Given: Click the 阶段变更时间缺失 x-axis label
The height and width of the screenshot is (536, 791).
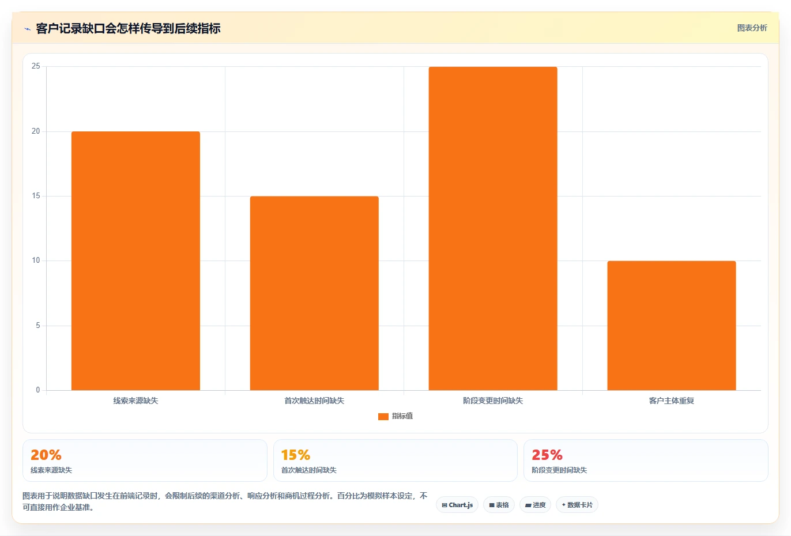Looking at the screenshot, I should (493, 401).
